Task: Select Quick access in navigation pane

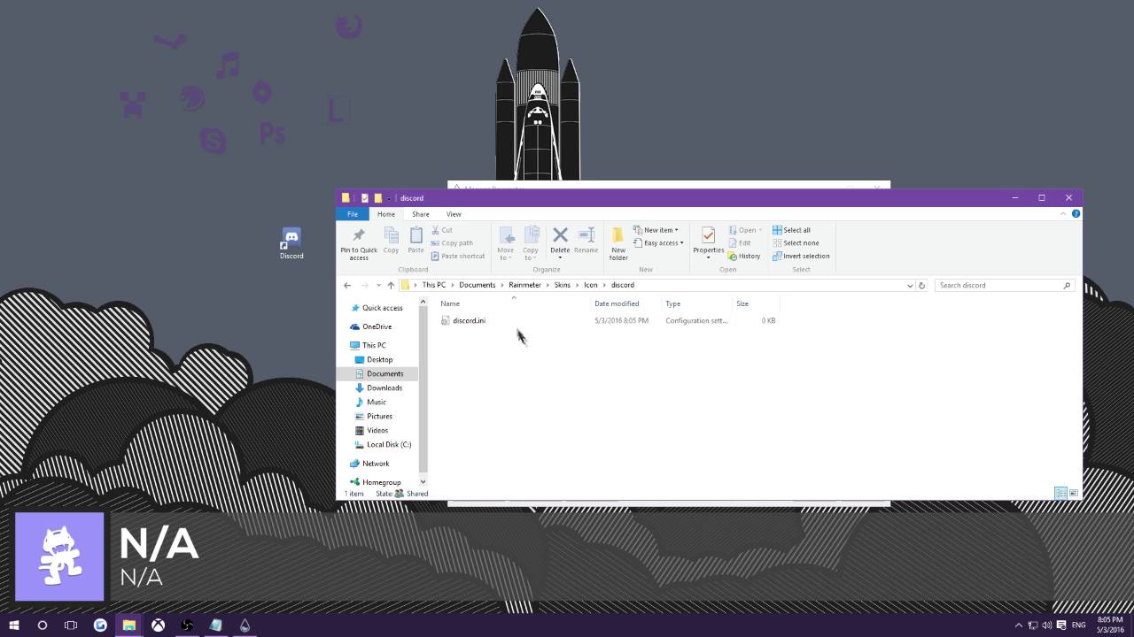Action: click(x=383, y=308)
